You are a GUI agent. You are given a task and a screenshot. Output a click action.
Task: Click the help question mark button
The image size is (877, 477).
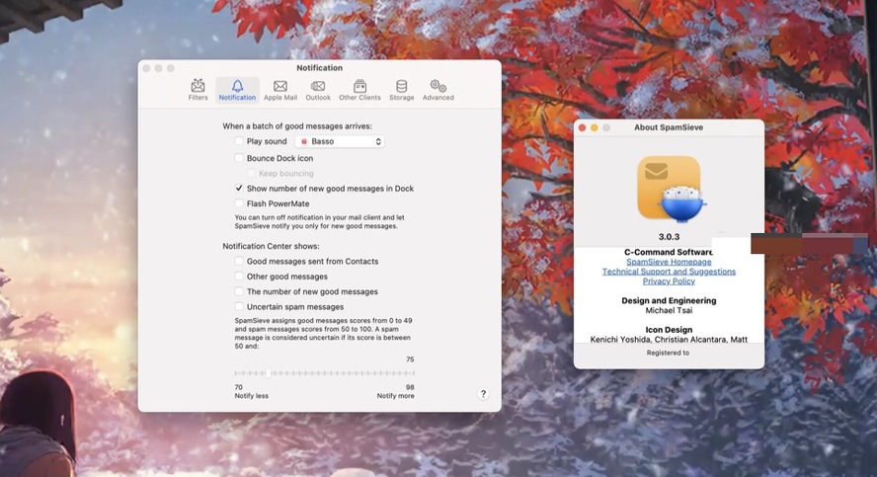tap(483, 394)
